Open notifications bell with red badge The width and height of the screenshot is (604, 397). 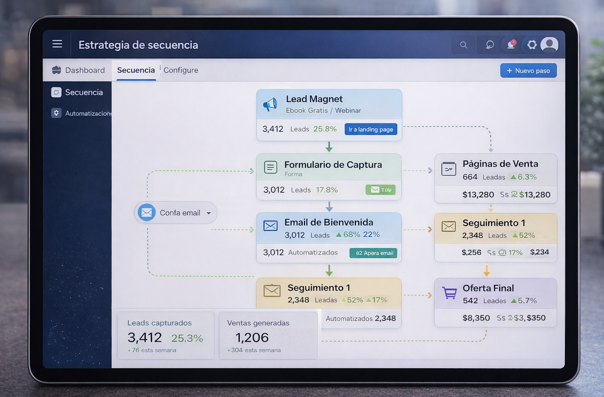pyautogui.click(x=511, y=45)
